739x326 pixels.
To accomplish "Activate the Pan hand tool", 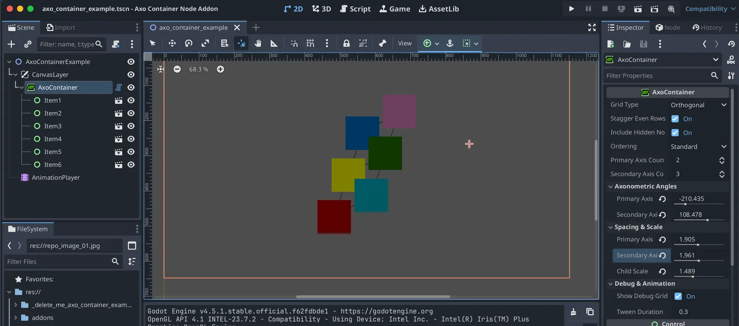I will pyautogui.click(x=258, y=43).
